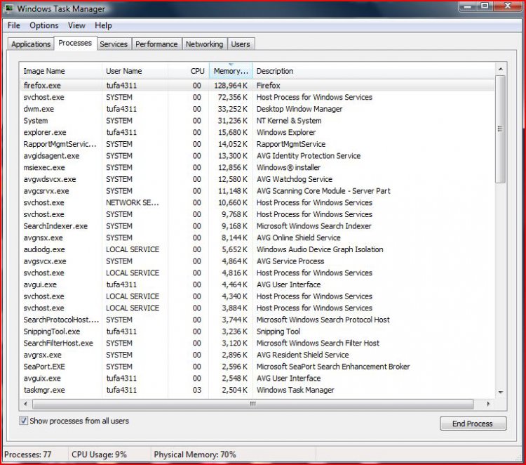Sort by Memory column header
The image size is (526, 465).
(x=231, y=71)
